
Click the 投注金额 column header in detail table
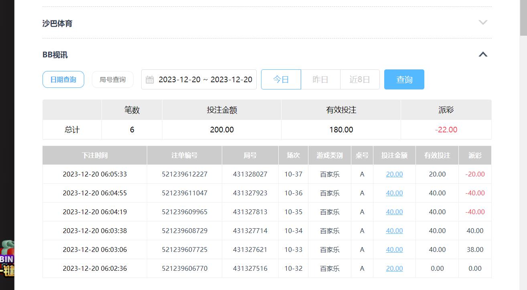pyautogui.click(x=394, y=155)
